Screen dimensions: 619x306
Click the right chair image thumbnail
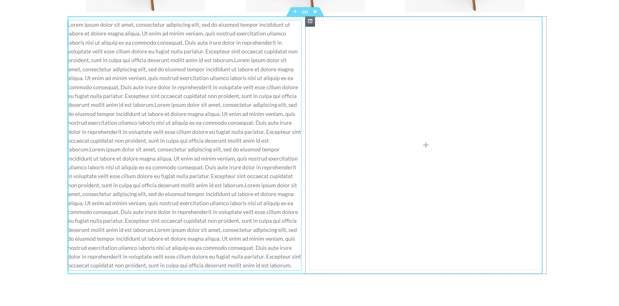465,6
